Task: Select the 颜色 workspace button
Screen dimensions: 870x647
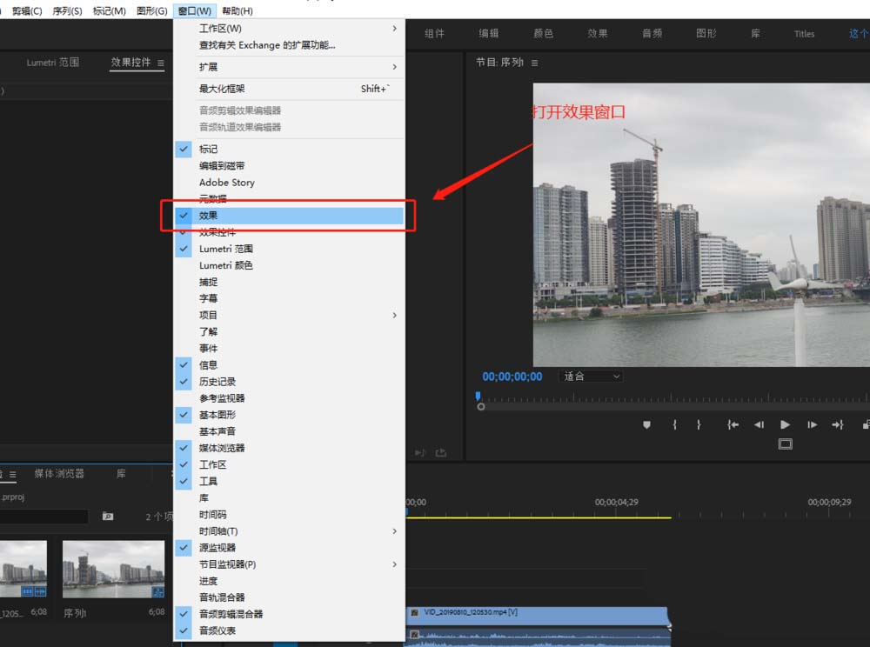Action: point(543,34)
